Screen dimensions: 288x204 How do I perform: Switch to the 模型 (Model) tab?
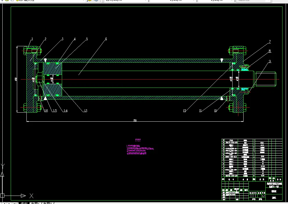pos(24,203)
